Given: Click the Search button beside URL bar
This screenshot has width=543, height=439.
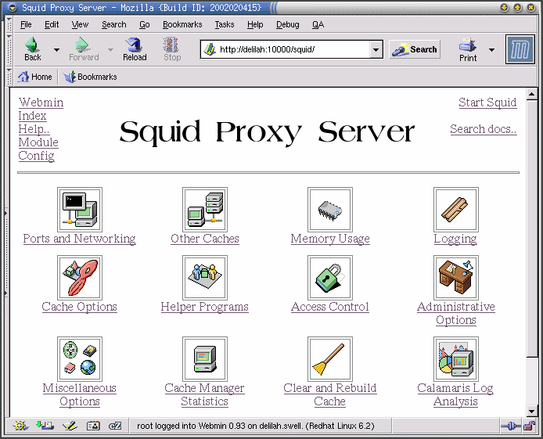Looking at the screenshot, I should click(x=415, y=49).
